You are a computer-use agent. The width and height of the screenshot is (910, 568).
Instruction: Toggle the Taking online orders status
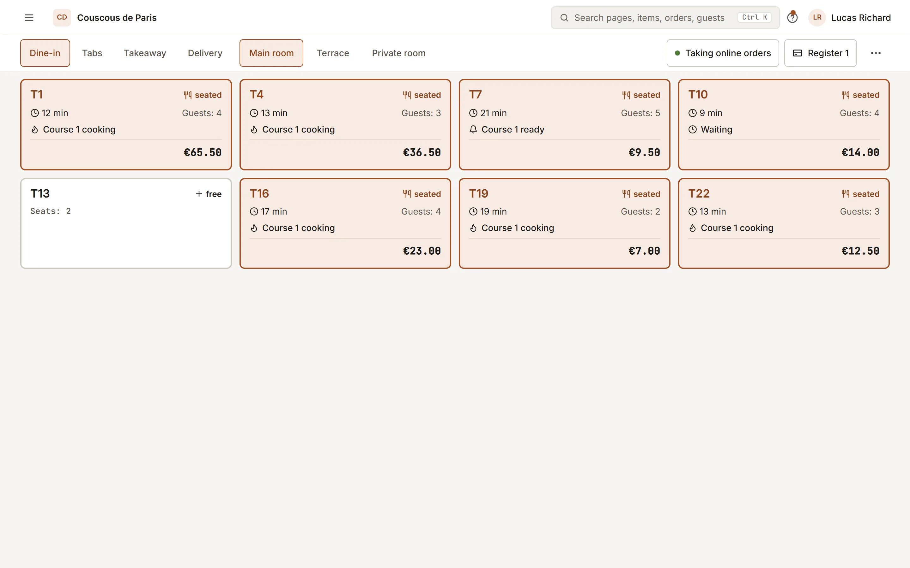click(x=723, y=53)
